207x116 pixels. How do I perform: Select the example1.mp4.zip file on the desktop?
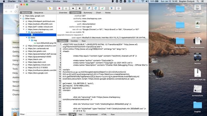point(198,73)
